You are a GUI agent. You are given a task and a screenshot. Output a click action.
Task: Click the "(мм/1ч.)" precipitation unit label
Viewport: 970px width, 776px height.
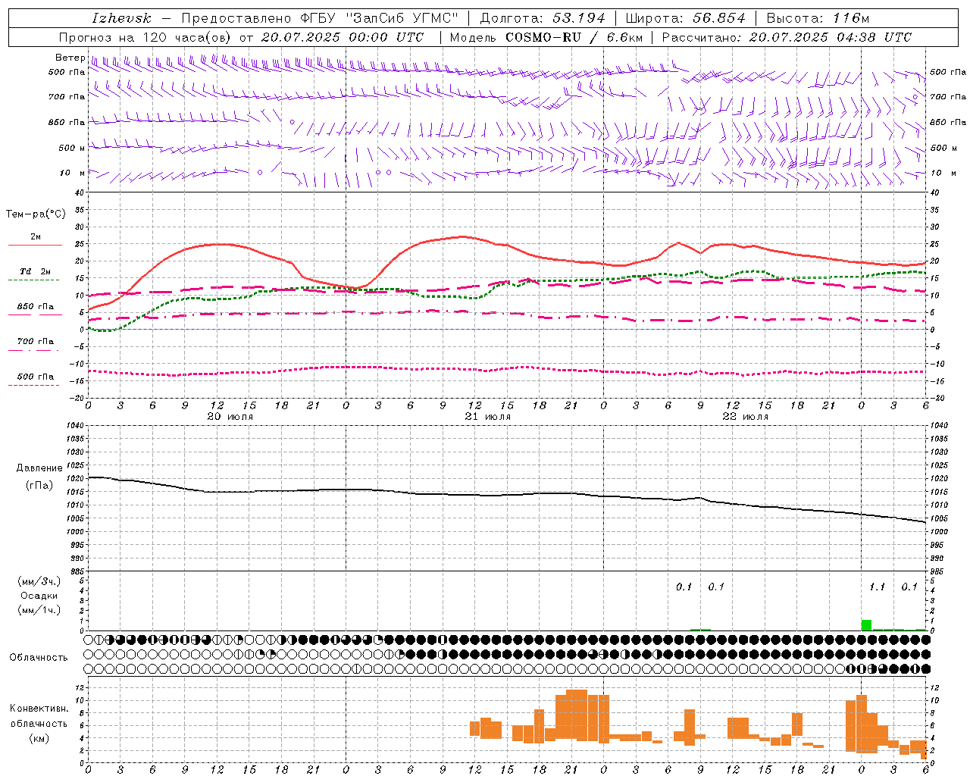pyautogui.click(x=39, y=610)
